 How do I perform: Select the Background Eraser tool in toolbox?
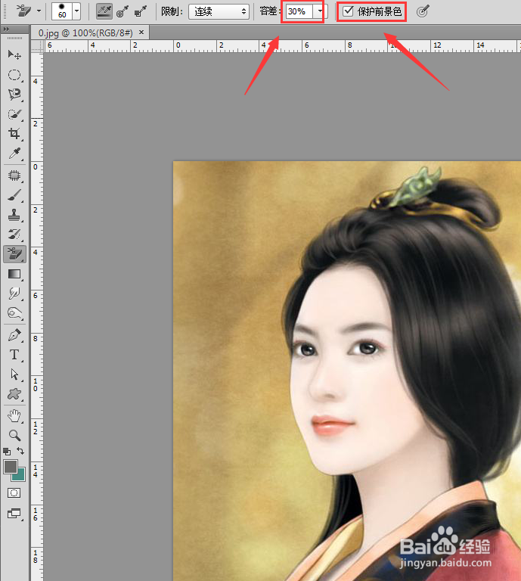coord(14,254)
